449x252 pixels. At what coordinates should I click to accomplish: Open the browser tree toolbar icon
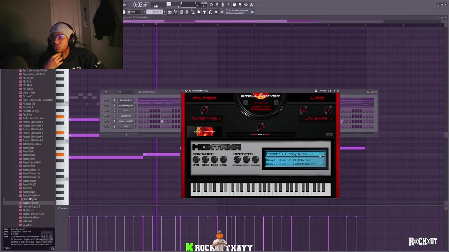pos(193,12)
